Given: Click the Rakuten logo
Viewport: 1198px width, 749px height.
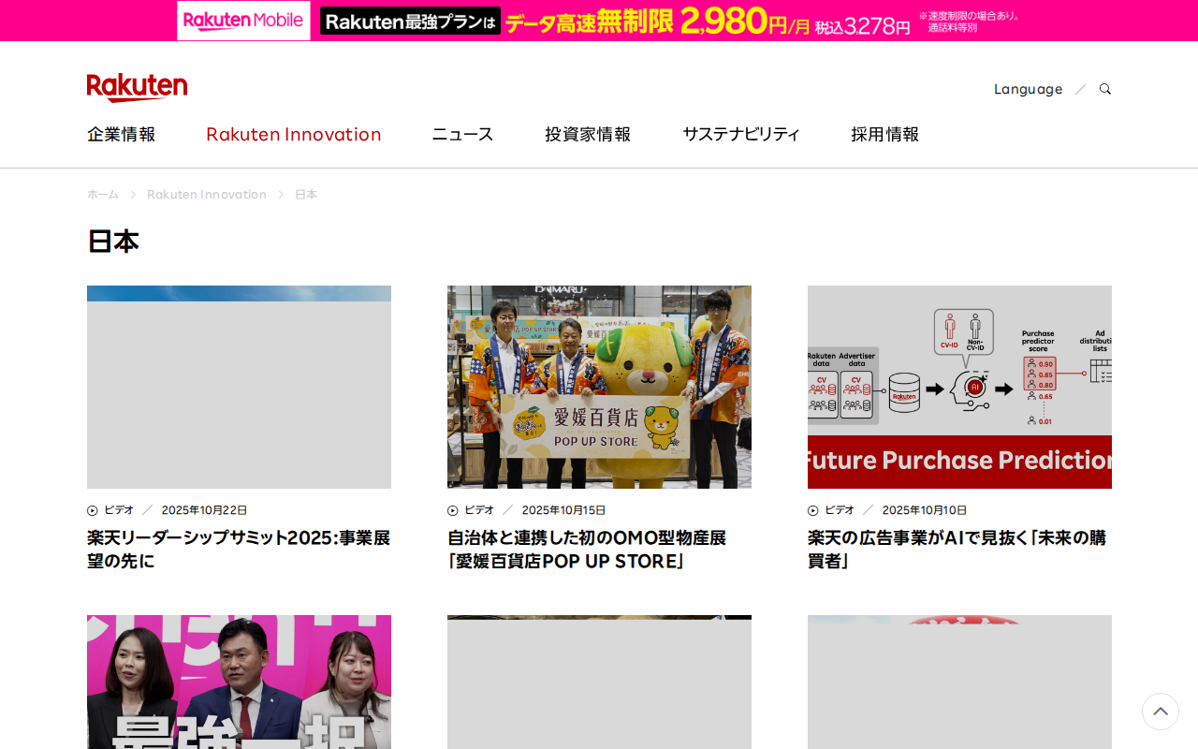Looking at the screenshot, I should click(137, 87).
